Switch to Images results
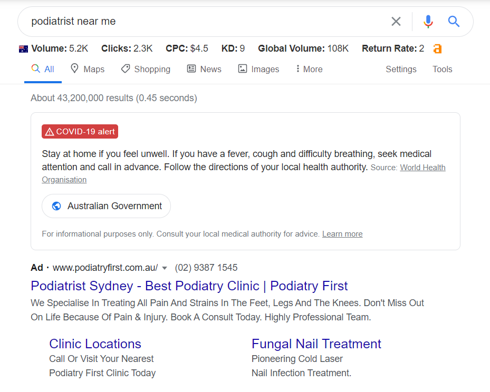 (x=258, y=69)
